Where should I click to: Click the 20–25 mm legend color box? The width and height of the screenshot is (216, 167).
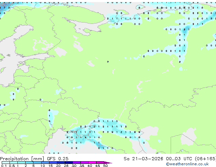pos(61,163)
